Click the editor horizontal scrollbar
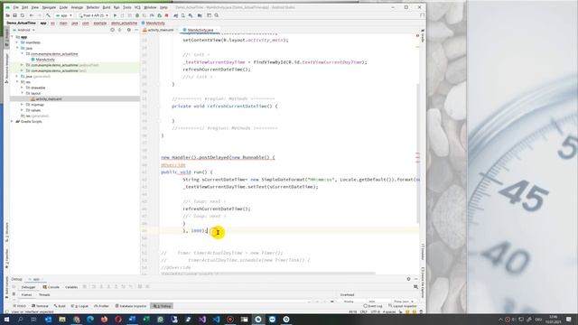 coord(268,274)
